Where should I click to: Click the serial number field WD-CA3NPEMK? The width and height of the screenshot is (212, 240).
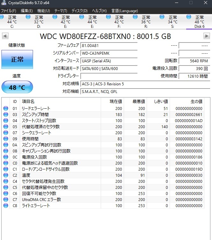click(109, 53)
